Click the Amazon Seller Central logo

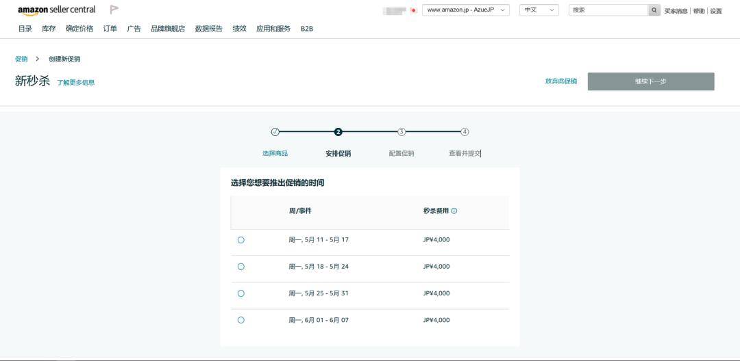click(57, 10)
